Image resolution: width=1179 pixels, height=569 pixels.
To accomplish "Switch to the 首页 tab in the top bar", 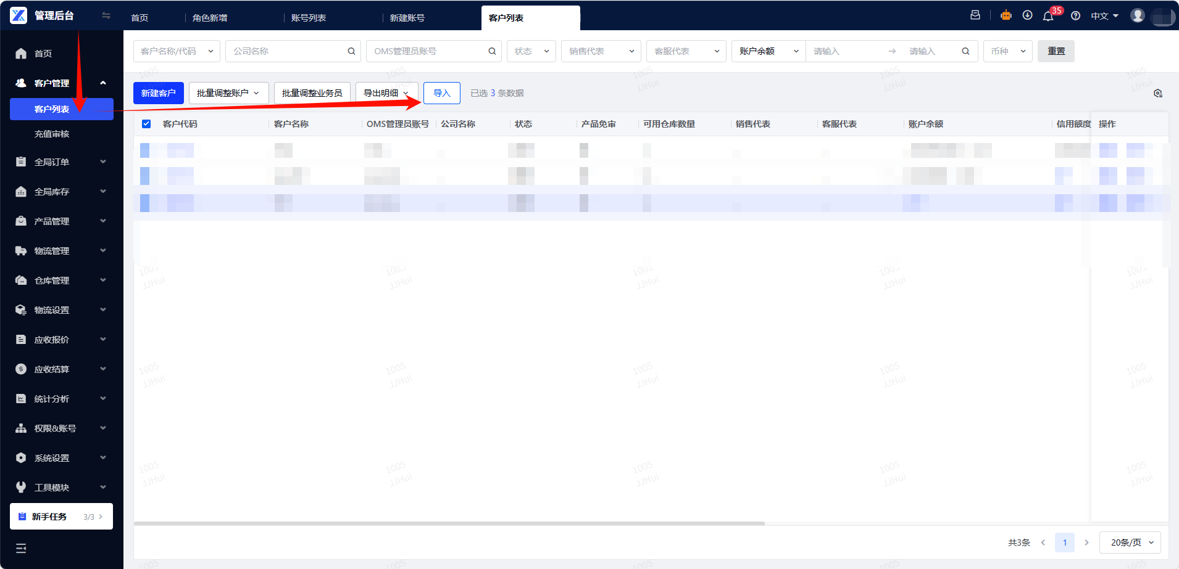I will pos(140,18).
